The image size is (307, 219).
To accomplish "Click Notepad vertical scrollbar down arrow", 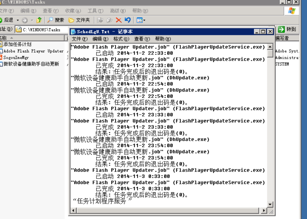I will (270, 205).
